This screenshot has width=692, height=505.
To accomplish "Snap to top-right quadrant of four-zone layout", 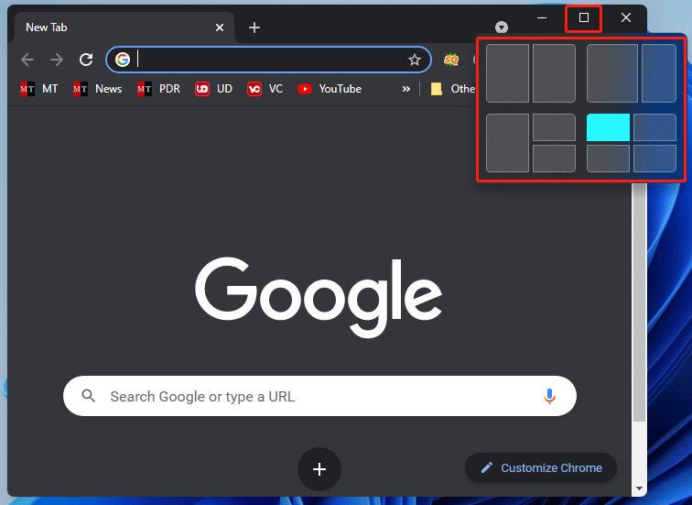I will tap(655, 127).
